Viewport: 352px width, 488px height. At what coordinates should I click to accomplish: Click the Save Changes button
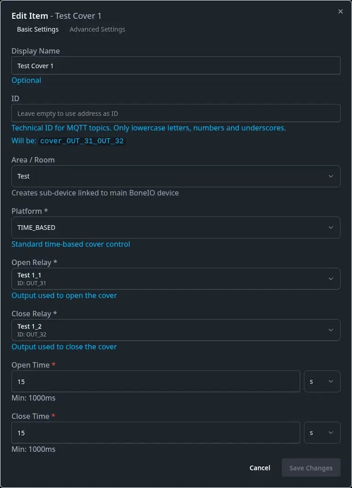pyautogui.click(x=311, y=467)
